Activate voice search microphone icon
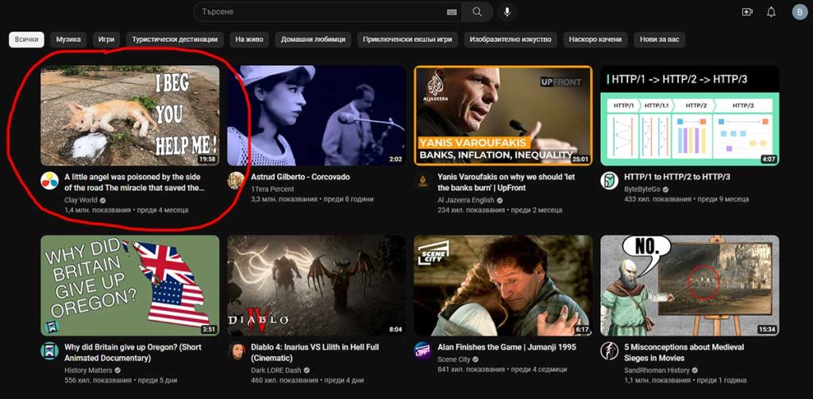Screen dimensions: 813x399 507,12
